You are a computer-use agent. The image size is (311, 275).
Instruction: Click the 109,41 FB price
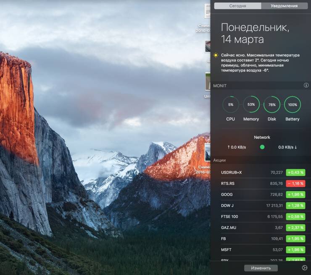pos(277,239)
